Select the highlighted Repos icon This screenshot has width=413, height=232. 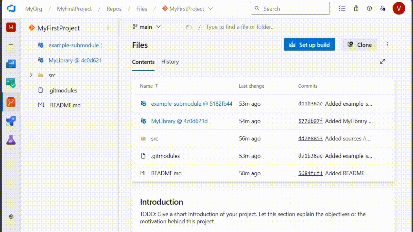pyautogui.click(x=11, y=102)
